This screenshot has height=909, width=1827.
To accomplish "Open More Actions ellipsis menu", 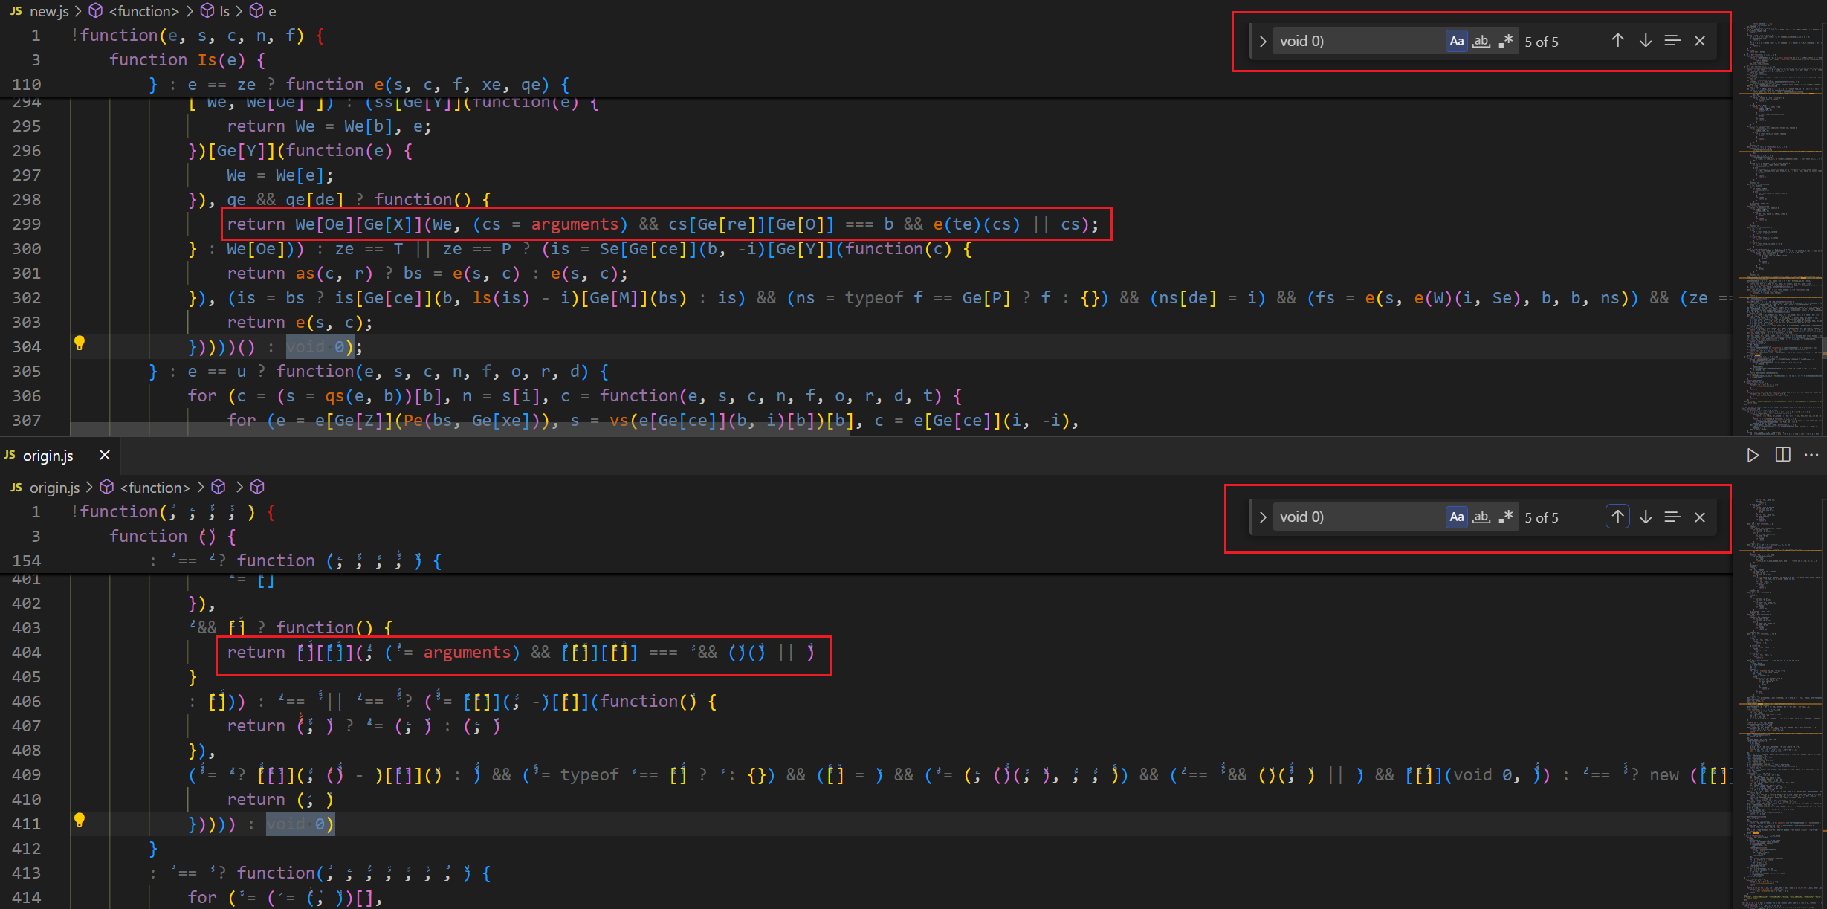I will click(x=1811, y=455).
